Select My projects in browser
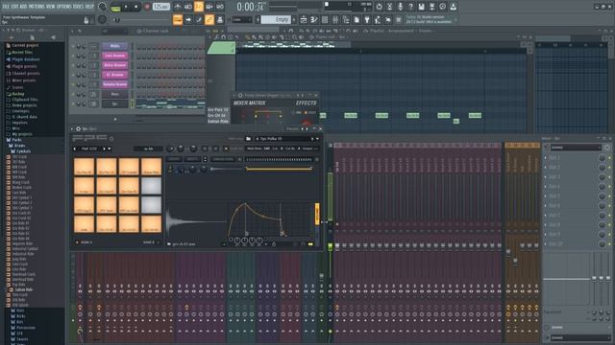615x345 pixels. (22, 134)
